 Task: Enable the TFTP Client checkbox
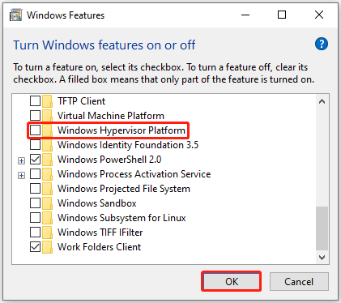pyautogui.click(x=35, y=101)
